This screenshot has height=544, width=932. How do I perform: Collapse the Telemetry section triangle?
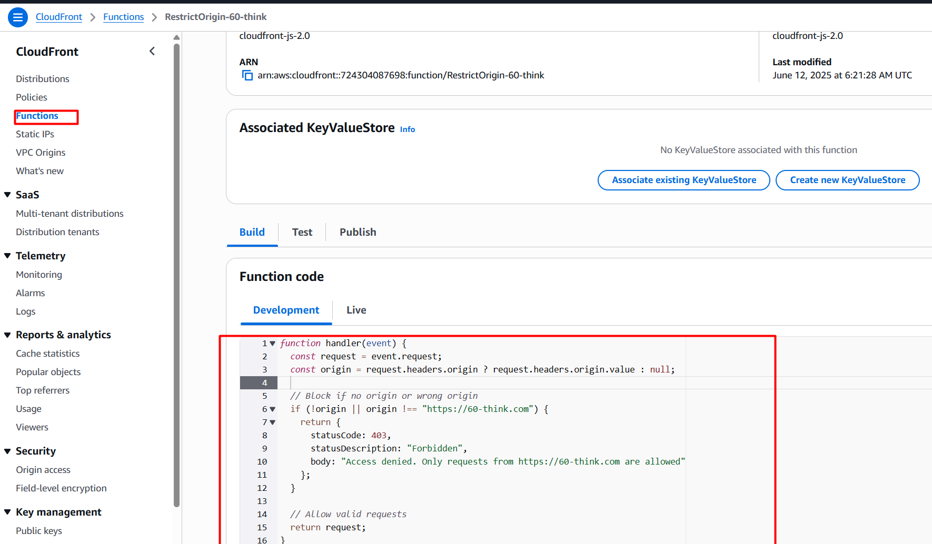click(7, 256)
